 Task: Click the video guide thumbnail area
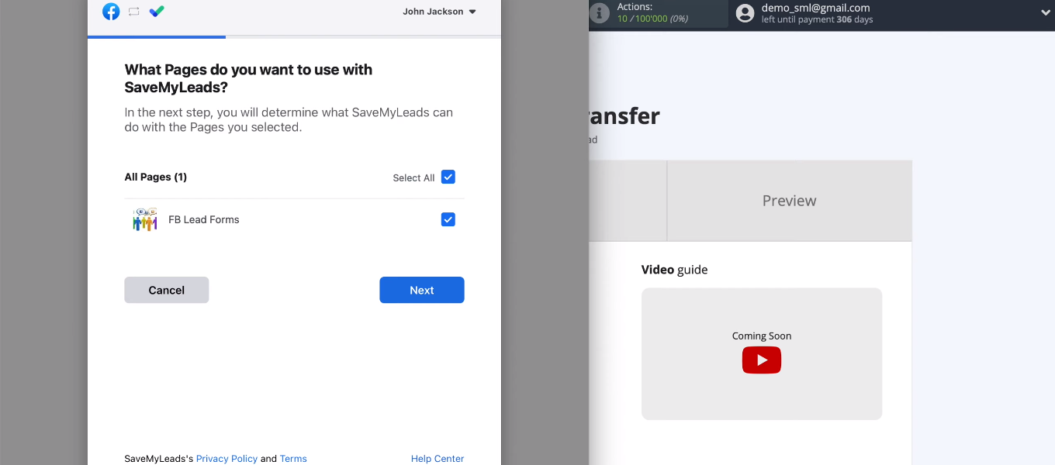[x=762, y=354]
